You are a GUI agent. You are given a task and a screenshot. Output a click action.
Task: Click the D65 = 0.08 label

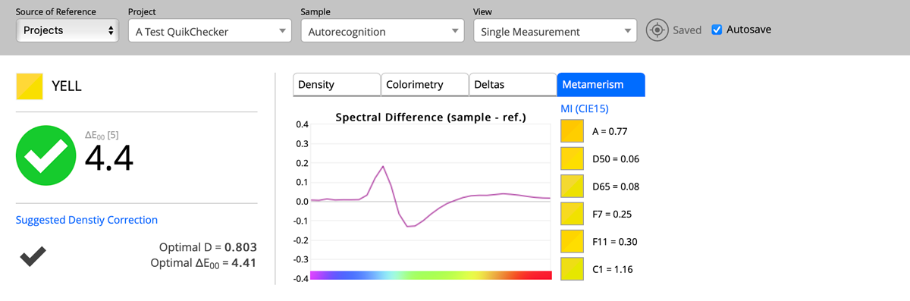pyautogui.click(x=615, y=187)
